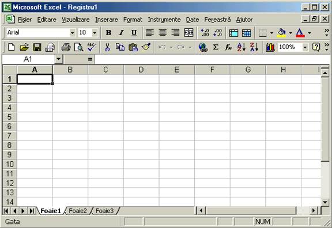The width and height of the screenshot is (332, 228).
Task: Jump to first sheet tab arrow
Action: point(6,211)
